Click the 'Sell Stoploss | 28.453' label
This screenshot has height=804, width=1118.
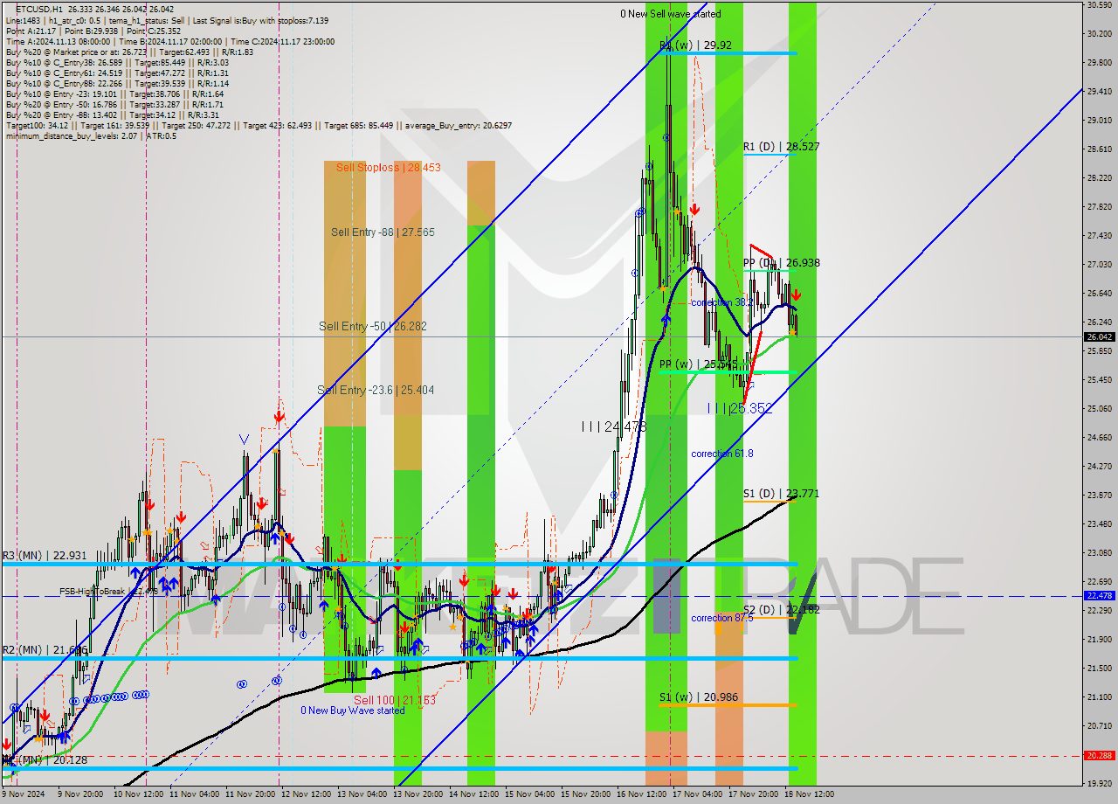(x=388, y=167)
